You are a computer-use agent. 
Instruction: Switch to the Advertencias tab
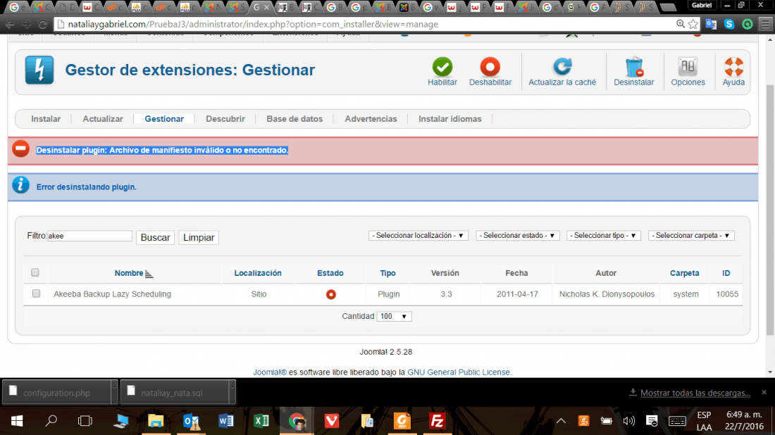pos(371,119)
